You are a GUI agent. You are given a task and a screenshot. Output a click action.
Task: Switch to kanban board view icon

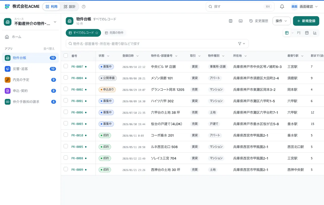299,33
